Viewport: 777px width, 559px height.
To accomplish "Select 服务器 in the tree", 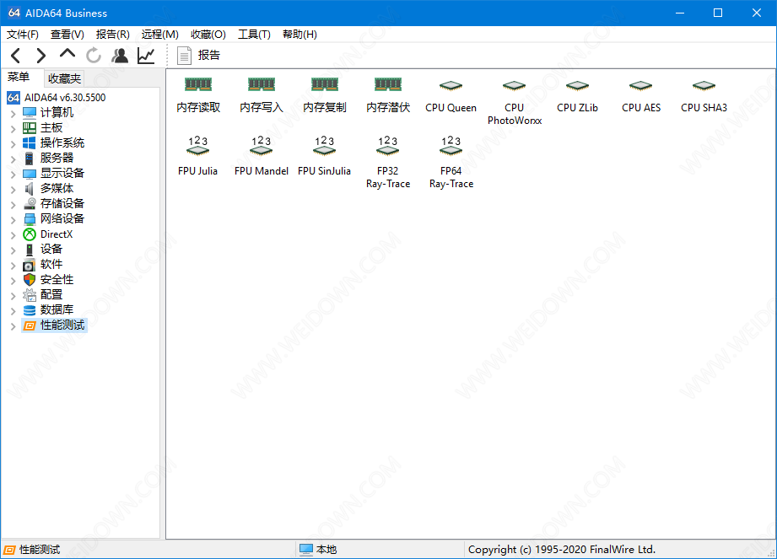I will click(48, 159).
